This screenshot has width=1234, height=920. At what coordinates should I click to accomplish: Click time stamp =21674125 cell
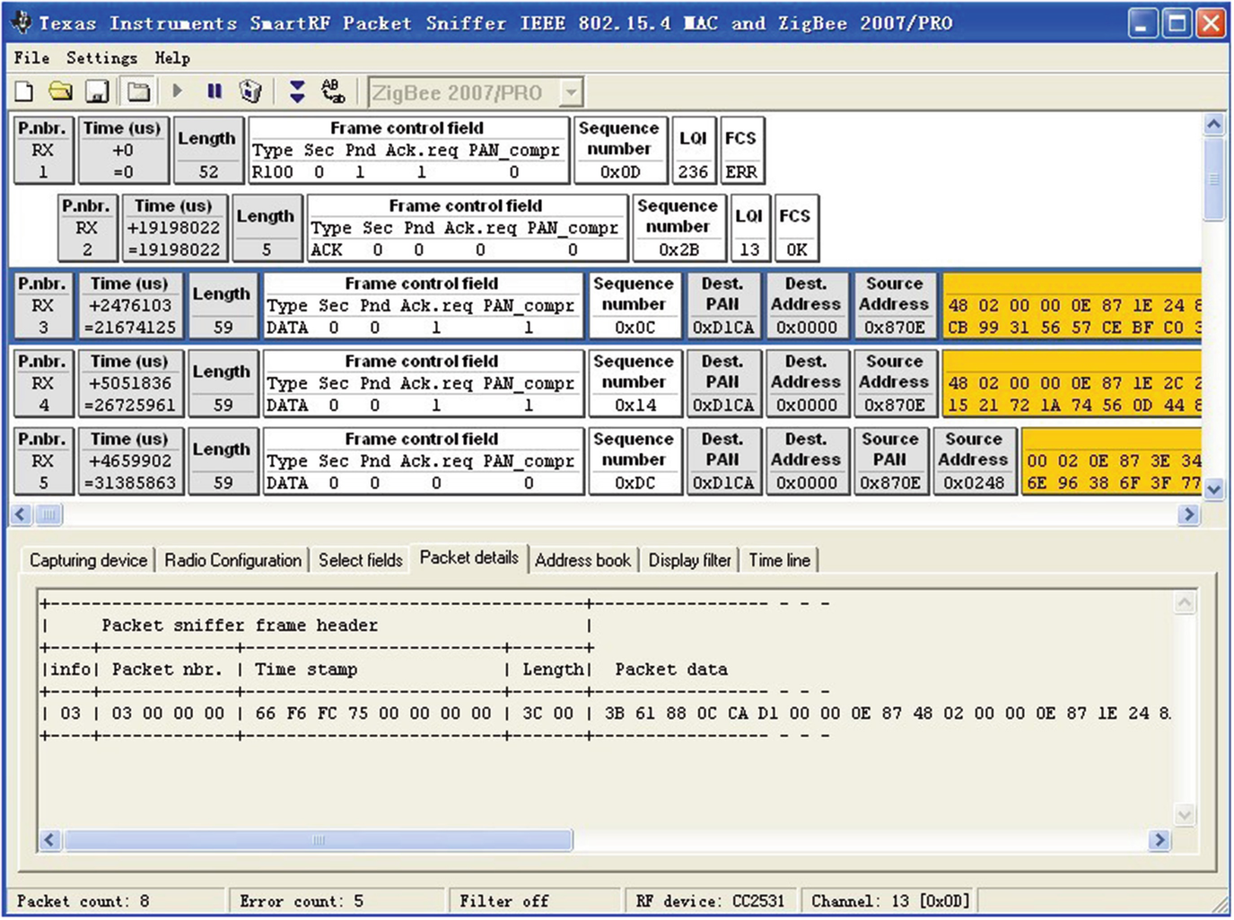pos(129,305)
